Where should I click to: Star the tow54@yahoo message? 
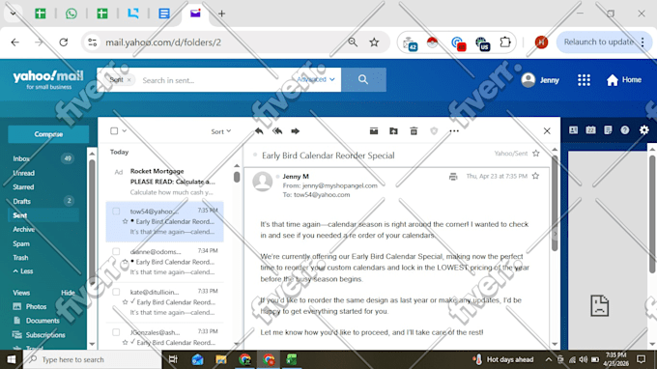point(125,221)
